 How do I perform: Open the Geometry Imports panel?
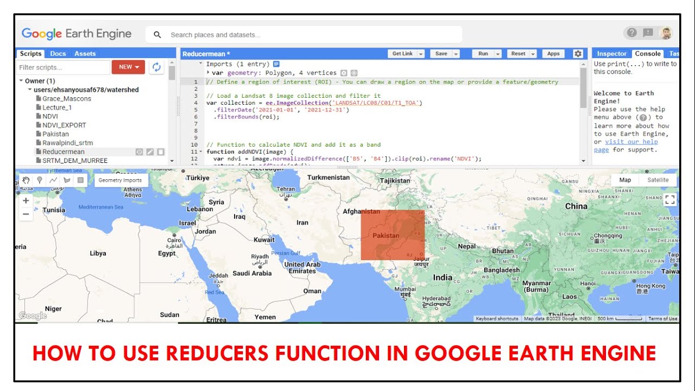(120, 180)
